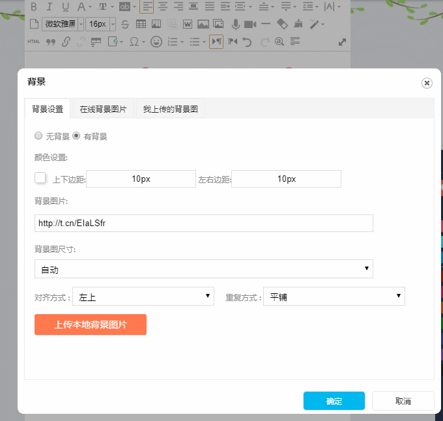The image size is (443, 421).
Task: Click the Underline formatting icon
Action: coord(65,7)
